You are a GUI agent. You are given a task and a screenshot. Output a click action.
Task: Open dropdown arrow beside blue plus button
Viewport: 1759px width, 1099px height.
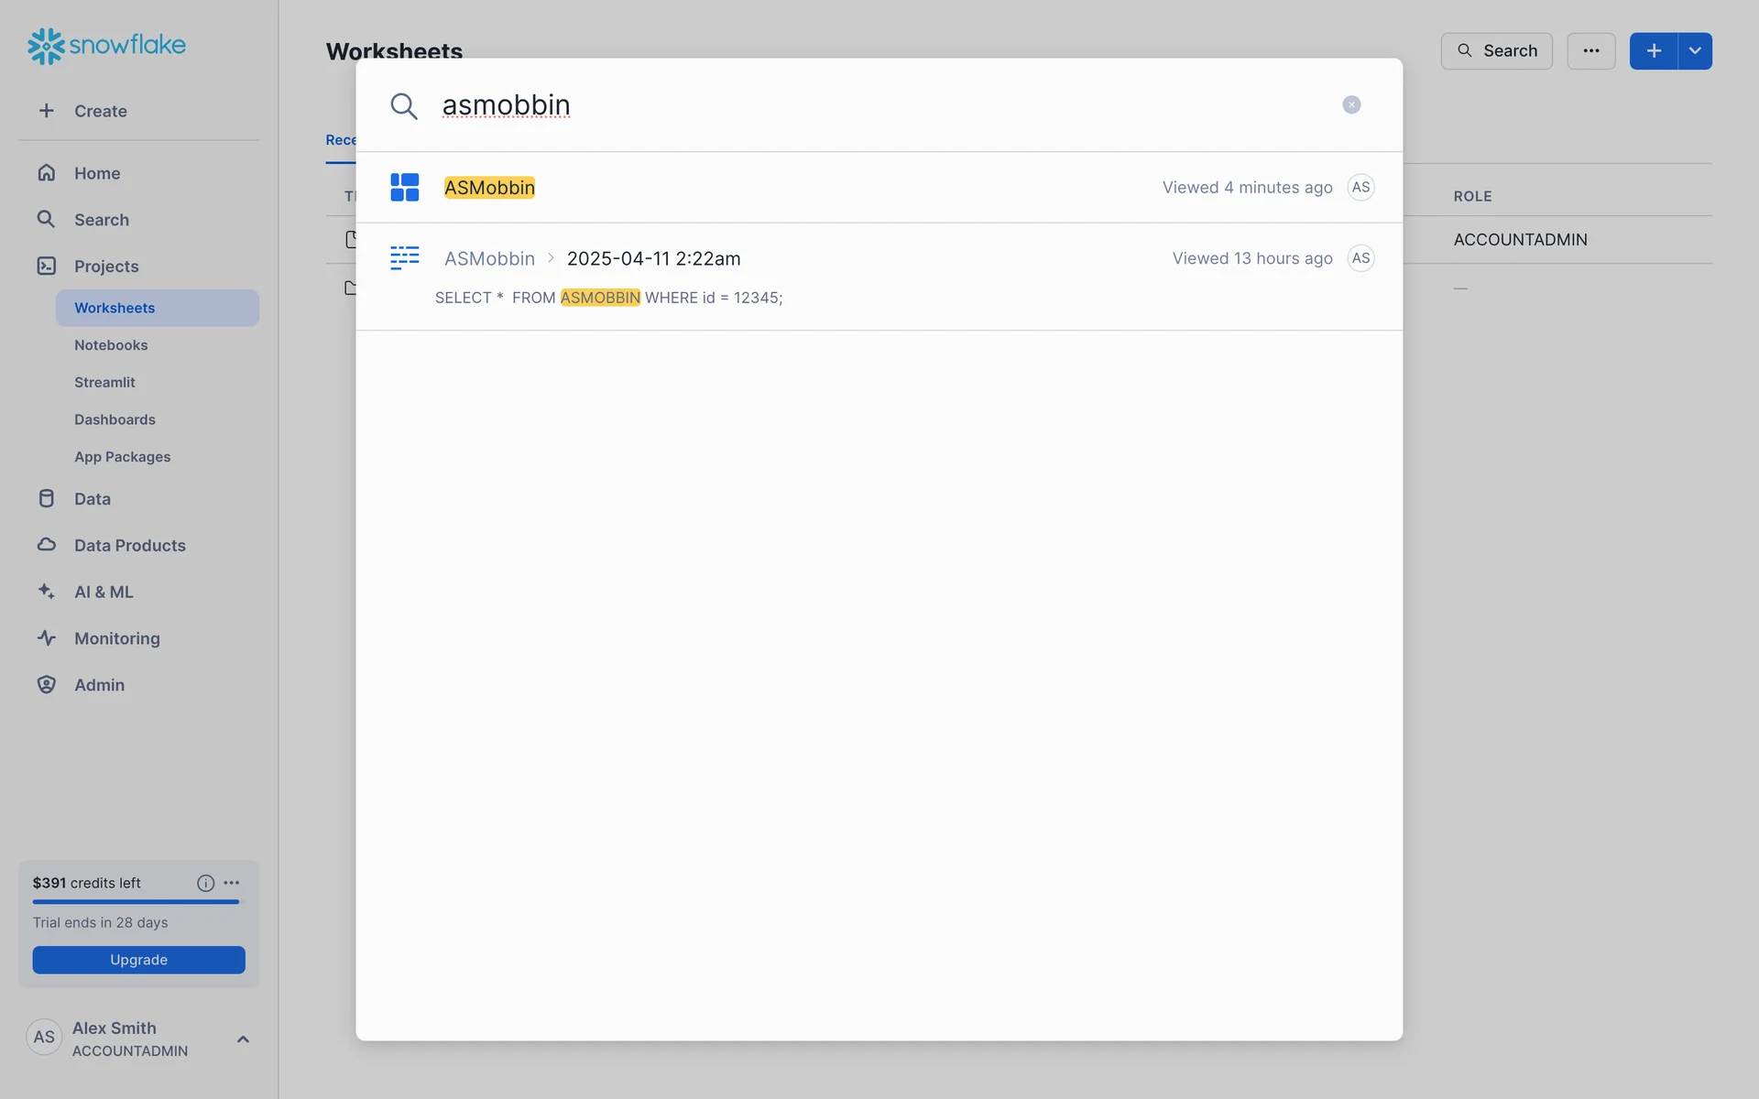pyautogui.click(x=1695, y=51)
